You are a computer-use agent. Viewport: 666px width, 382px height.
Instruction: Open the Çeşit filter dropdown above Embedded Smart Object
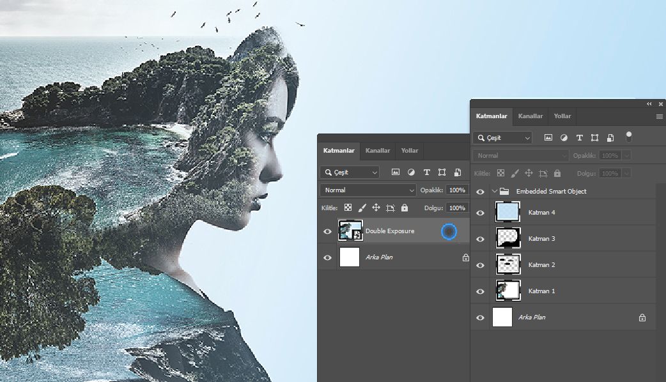[x=502, y=138]
